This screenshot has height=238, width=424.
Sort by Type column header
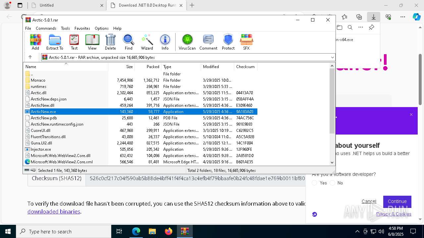(x=181, y=67)
